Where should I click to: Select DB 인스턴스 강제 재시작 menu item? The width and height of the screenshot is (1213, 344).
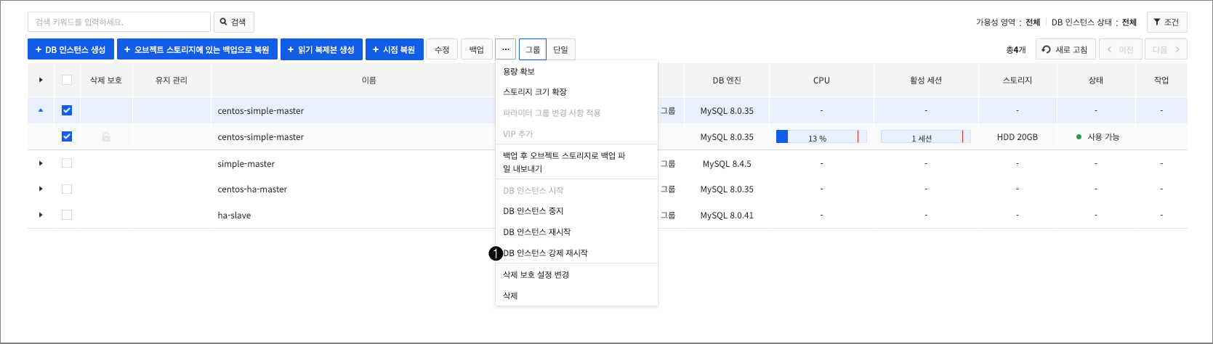576,253
